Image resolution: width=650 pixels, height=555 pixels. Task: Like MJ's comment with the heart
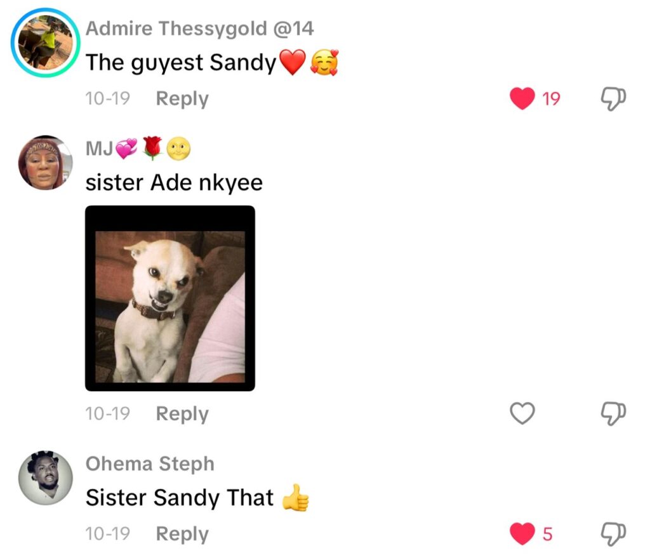pyautogui.click(x=522, y=413)
